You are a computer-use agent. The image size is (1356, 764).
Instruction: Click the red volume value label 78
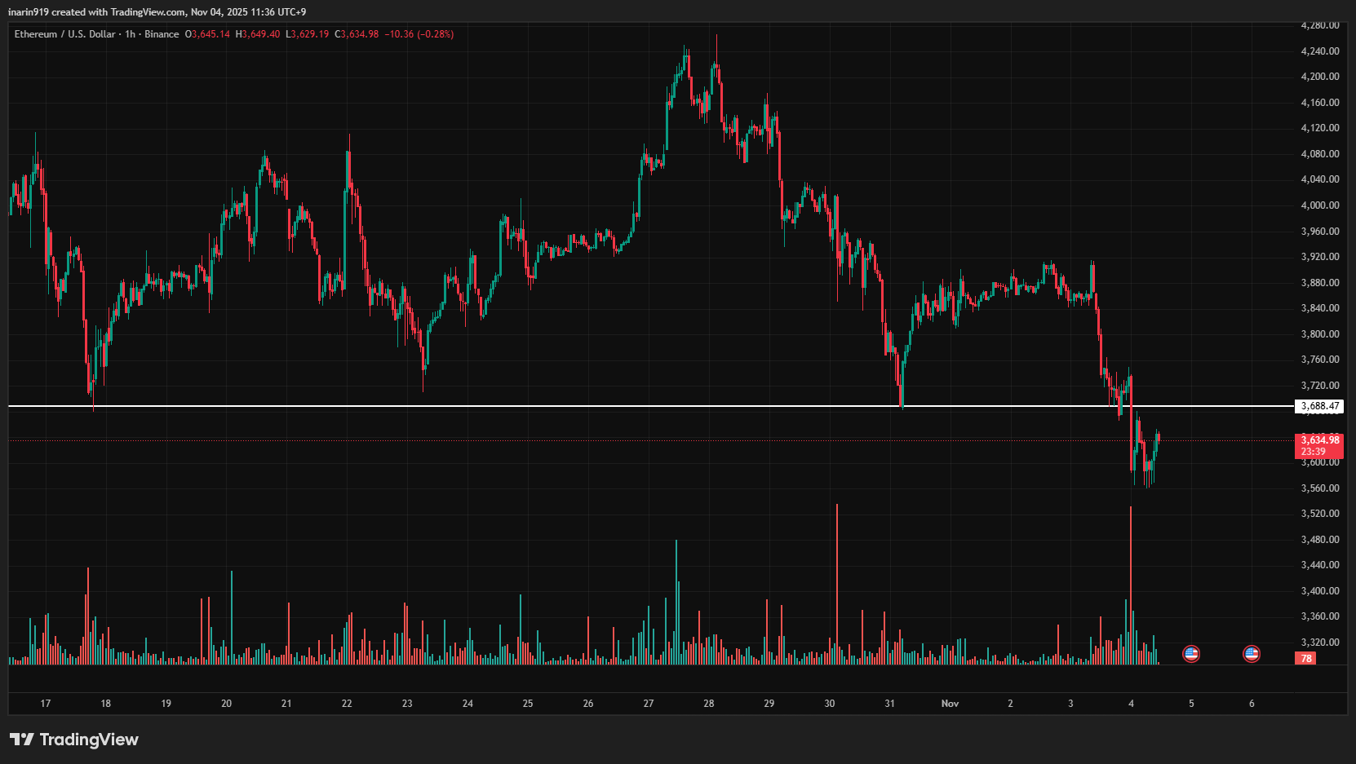pos(1306,658)
